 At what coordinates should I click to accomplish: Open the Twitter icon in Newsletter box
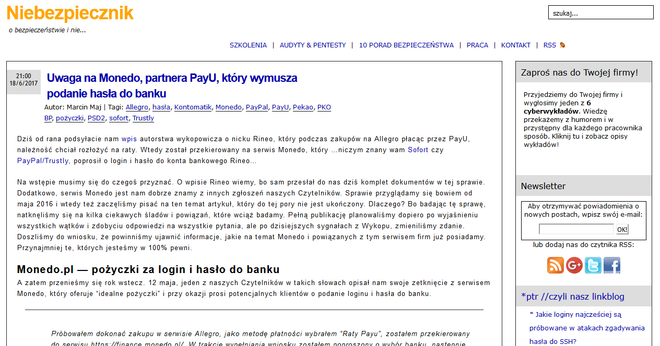593,265
